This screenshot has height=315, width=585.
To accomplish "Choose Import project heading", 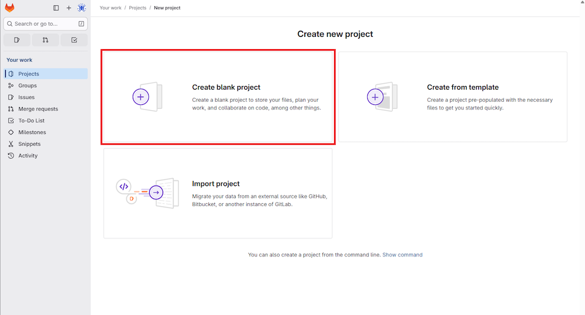I will [x=216, y=184].
